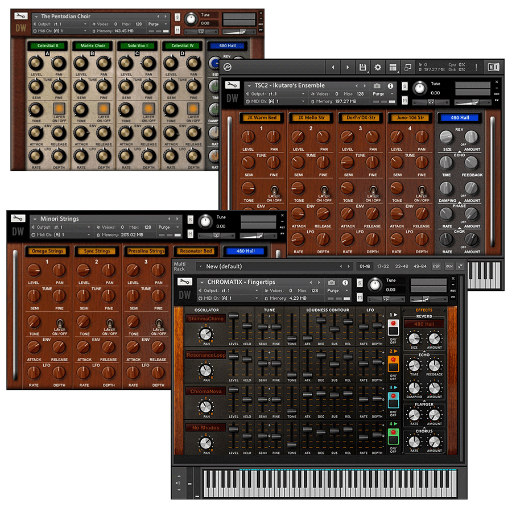Click the save disk icon in Kontakt toolbar
The width and height of the screenshot is (512, 512).
[362, 67]
